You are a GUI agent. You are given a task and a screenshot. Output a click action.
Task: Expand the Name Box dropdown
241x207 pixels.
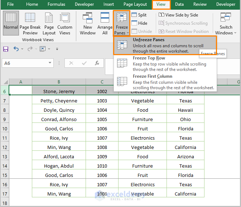click(50, 63)
